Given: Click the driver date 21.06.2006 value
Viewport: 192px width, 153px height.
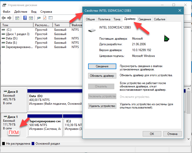Looking at the screenshot, I should click(139, 44).
